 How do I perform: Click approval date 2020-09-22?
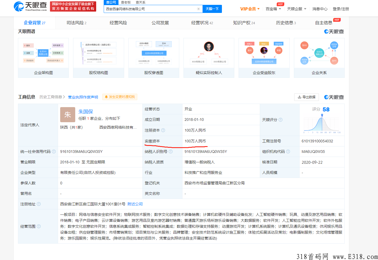(312, 162)
